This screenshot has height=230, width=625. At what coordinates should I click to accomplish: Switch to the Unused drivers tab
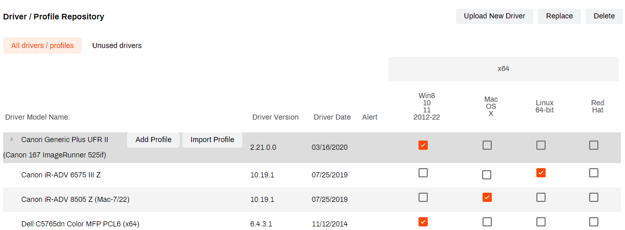(x=117, y=45)
